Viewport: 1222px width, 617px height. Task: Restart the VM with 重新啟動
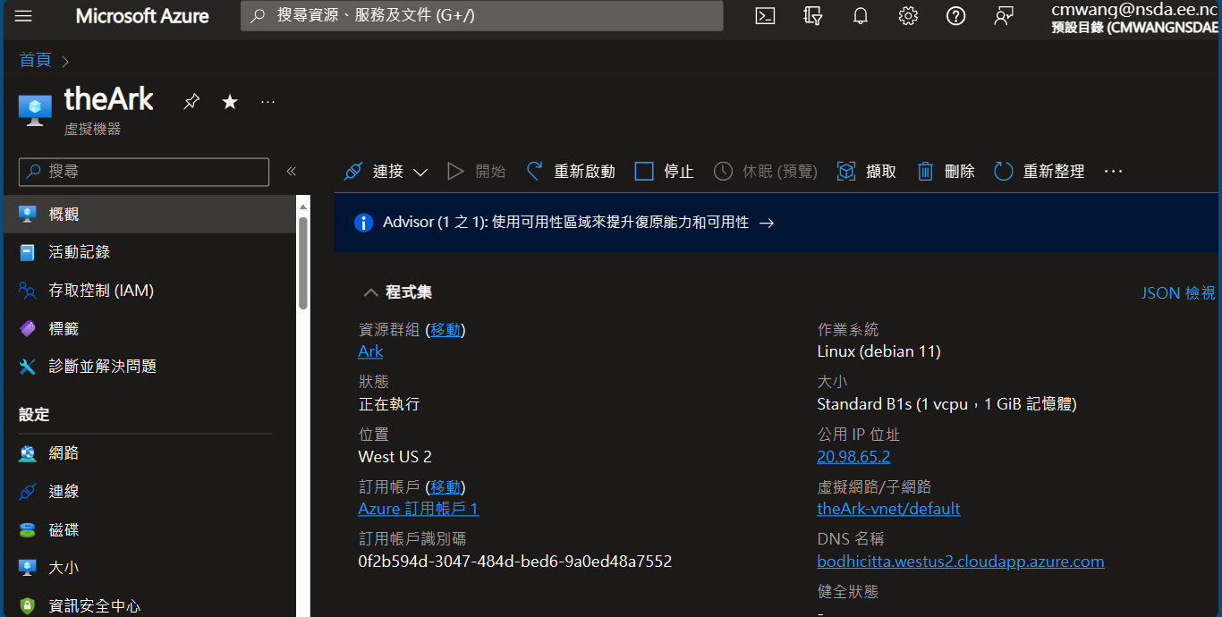pos(570,172)
